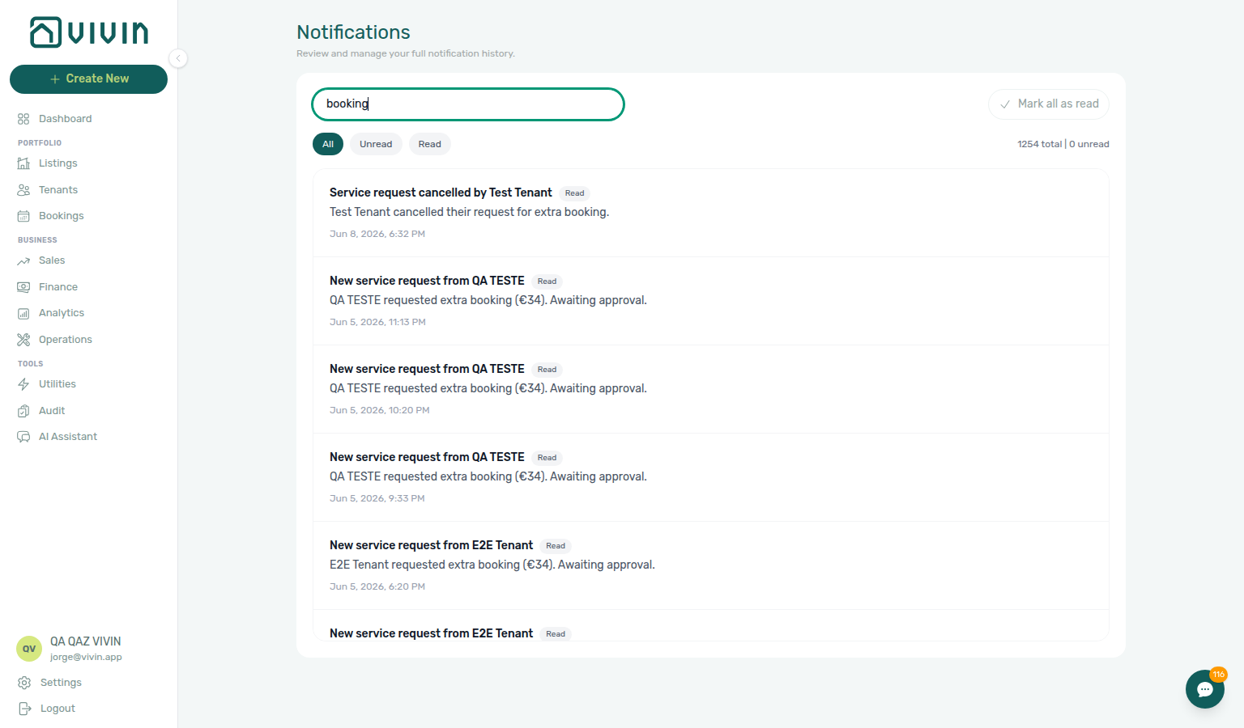
Task: Click jorge@vivin.app email text
Action: pyautogui.click(x=86, y=657)
